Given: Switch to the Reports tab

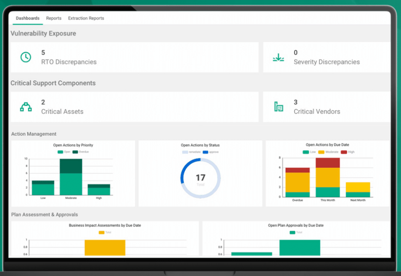Looking at the screenshot, I should 54,18.
